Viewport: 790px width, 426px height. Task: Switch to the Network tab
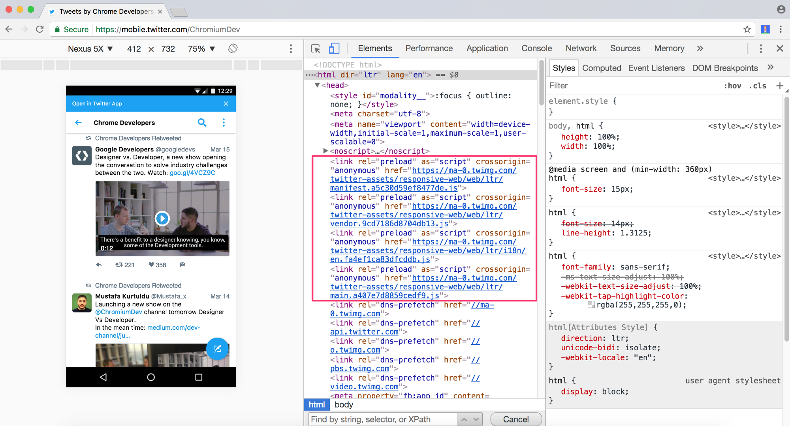click(x=581, y=49)
